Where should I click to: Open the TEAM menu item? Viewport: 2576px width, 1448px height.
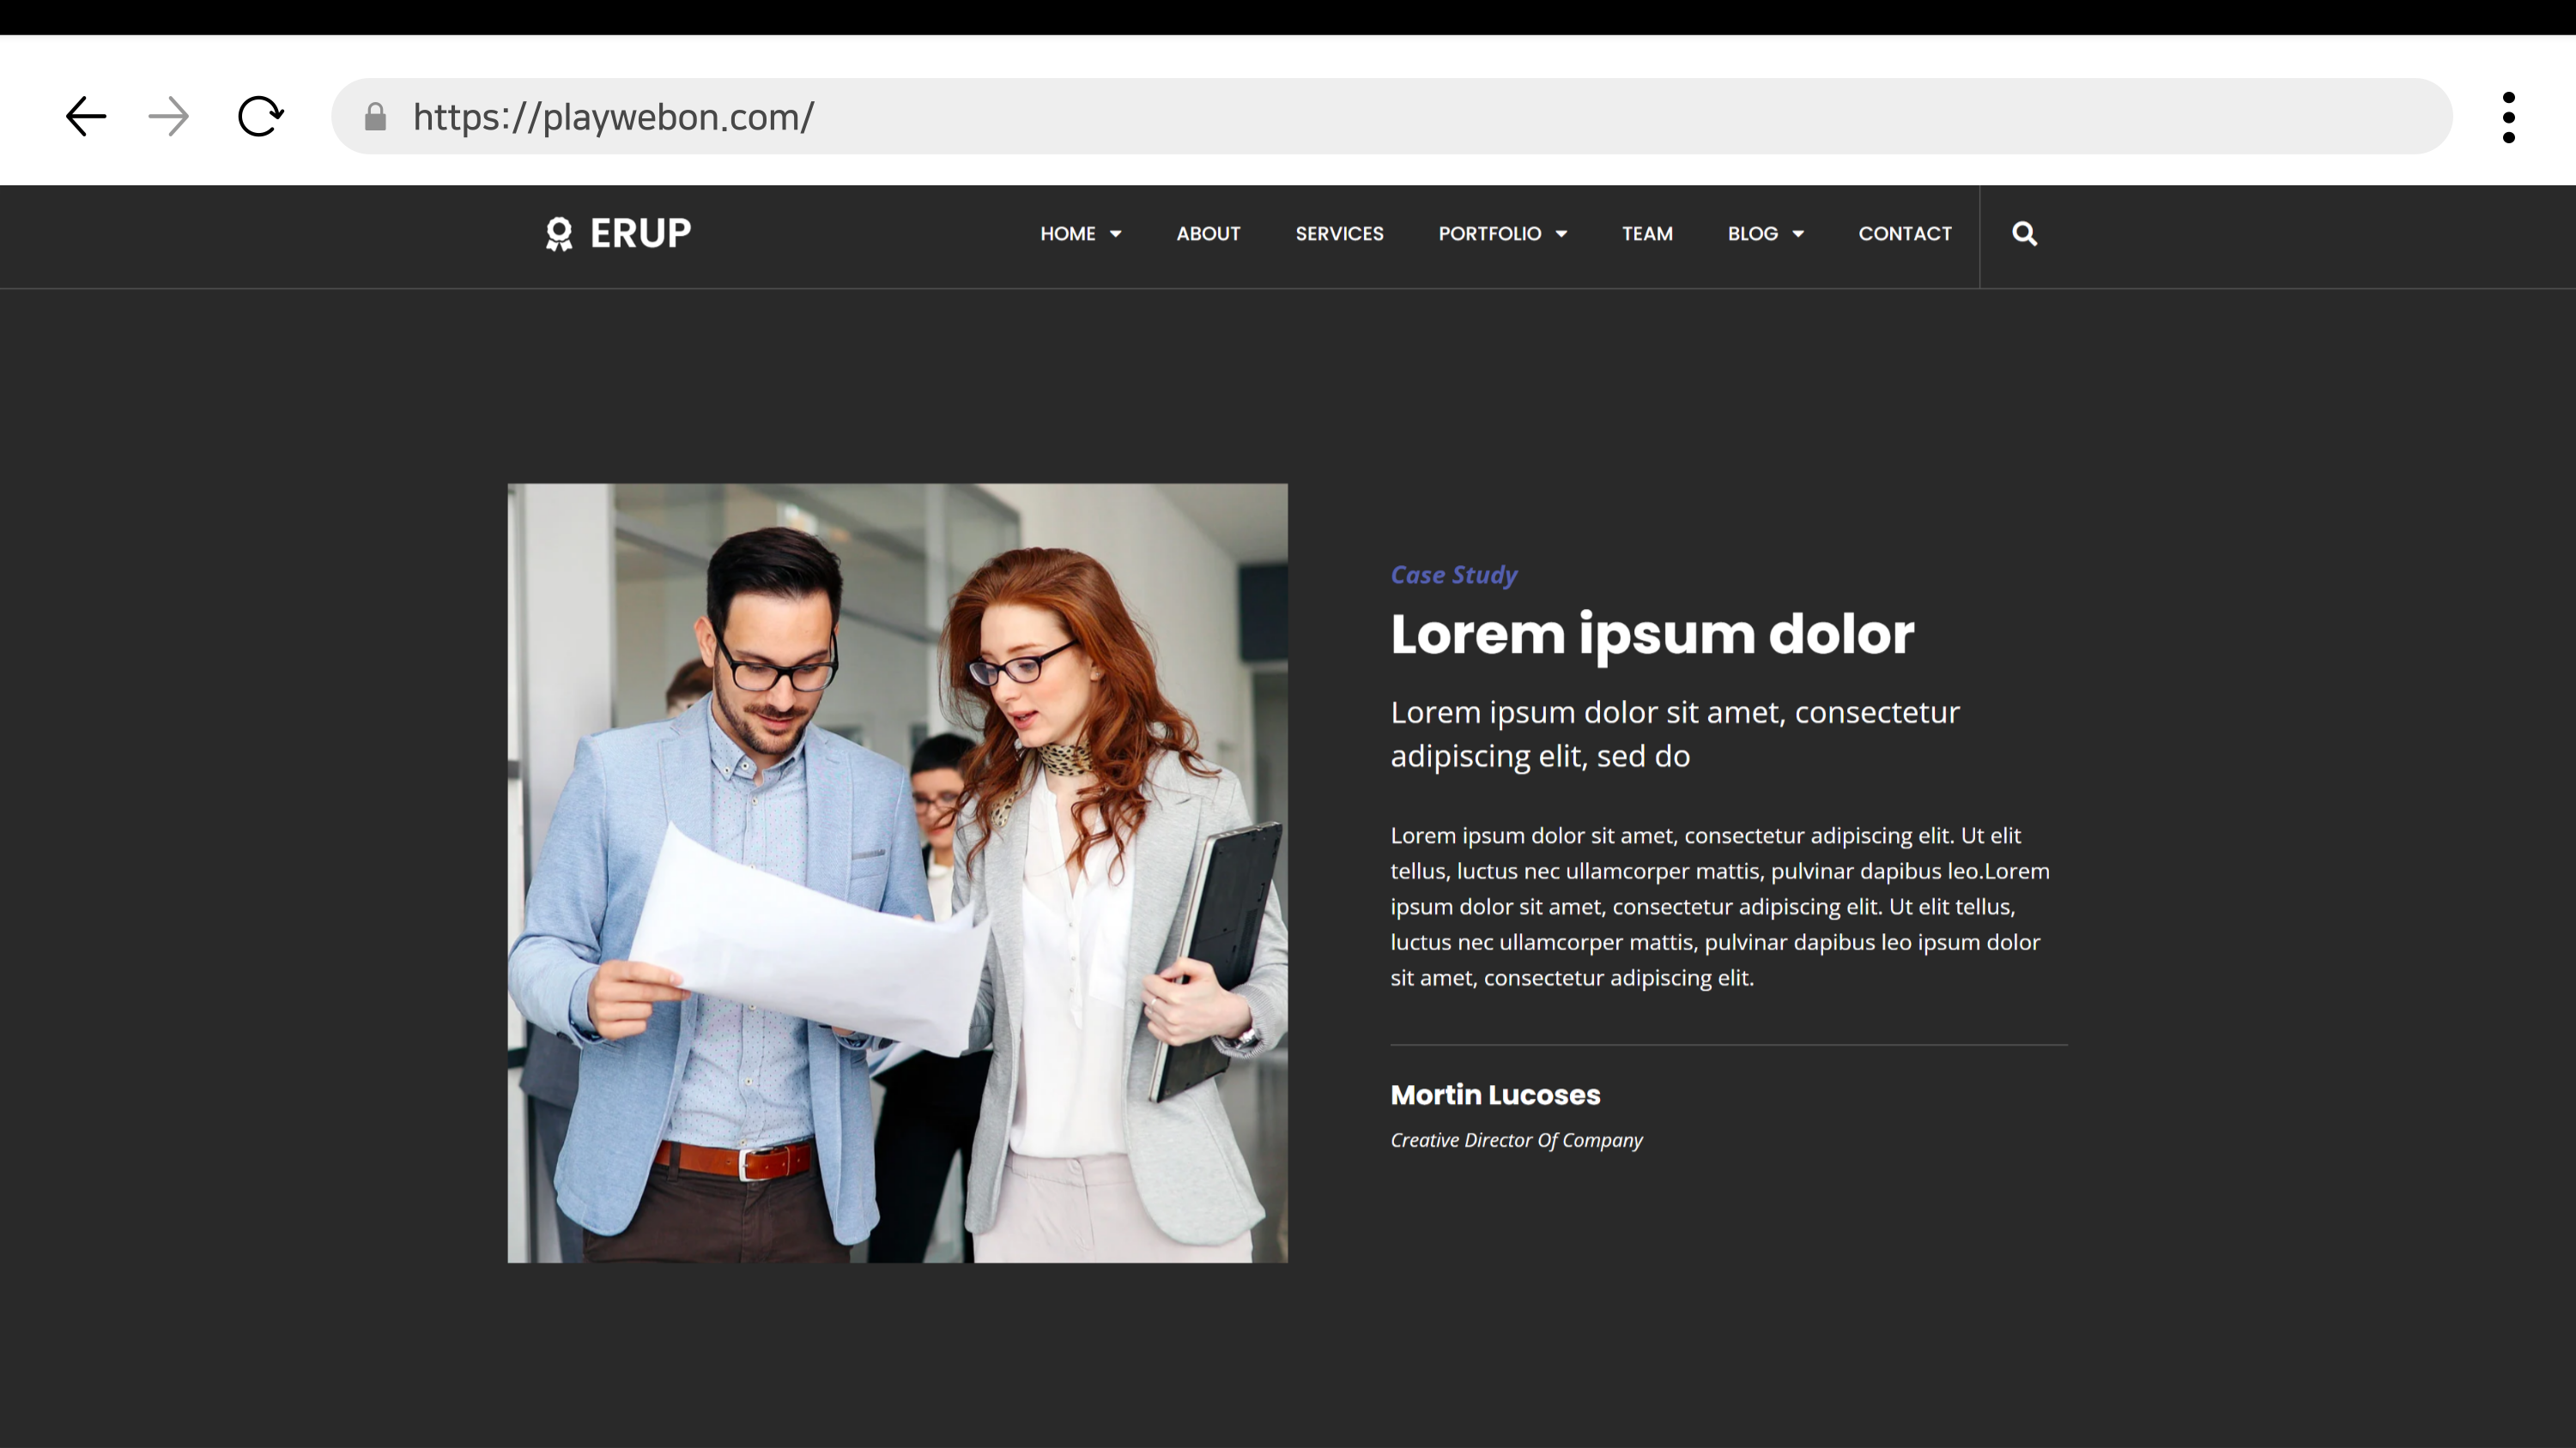[1647, 234]
